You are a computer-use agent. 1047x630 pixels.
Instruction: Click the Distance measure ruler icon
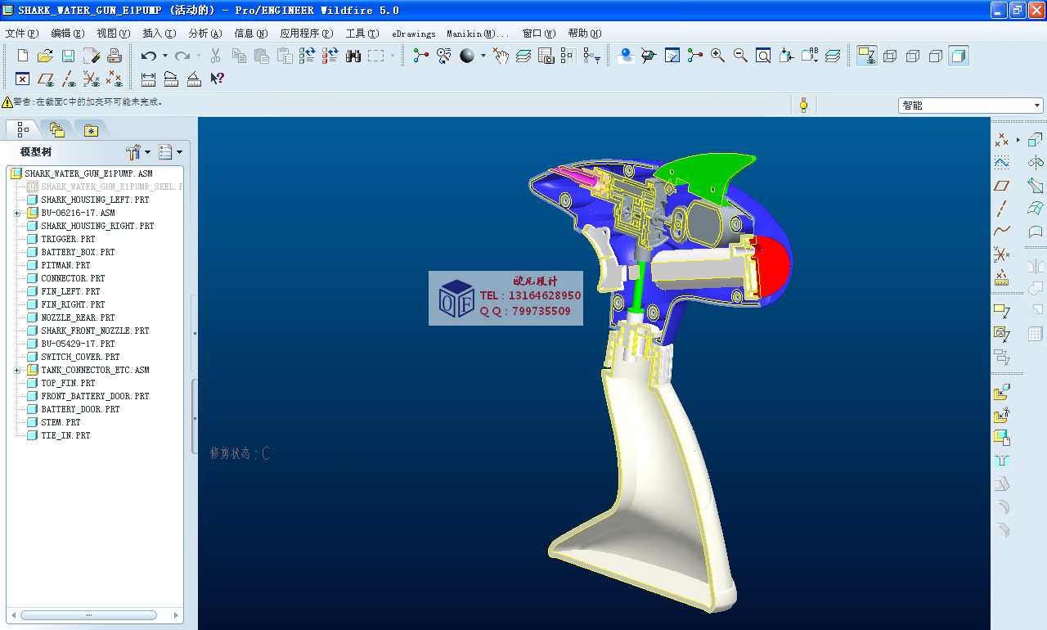[x=148, y=79]
